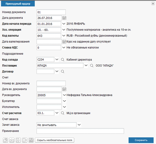Screen dimensions: 156x144
Task: Click magnifier search next to Код склада
Action: 62,60
